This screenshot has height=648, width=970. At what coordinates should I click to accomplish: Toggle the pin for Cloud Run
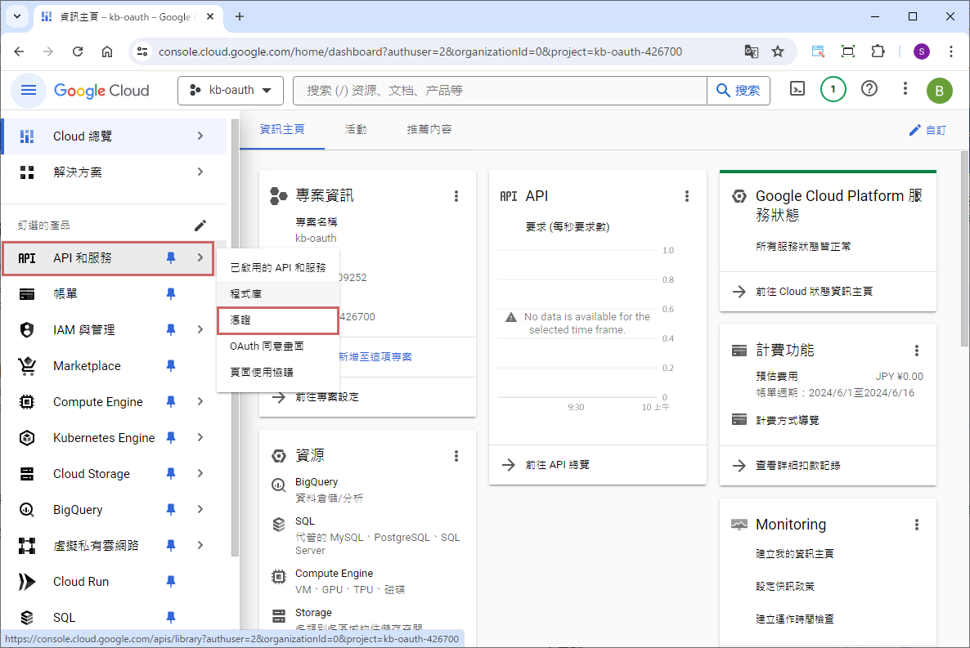tap(171, 582)
